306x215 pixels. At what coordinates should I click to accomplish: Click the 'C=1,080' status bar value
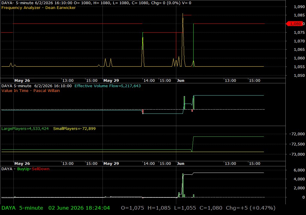coord(211,208)
